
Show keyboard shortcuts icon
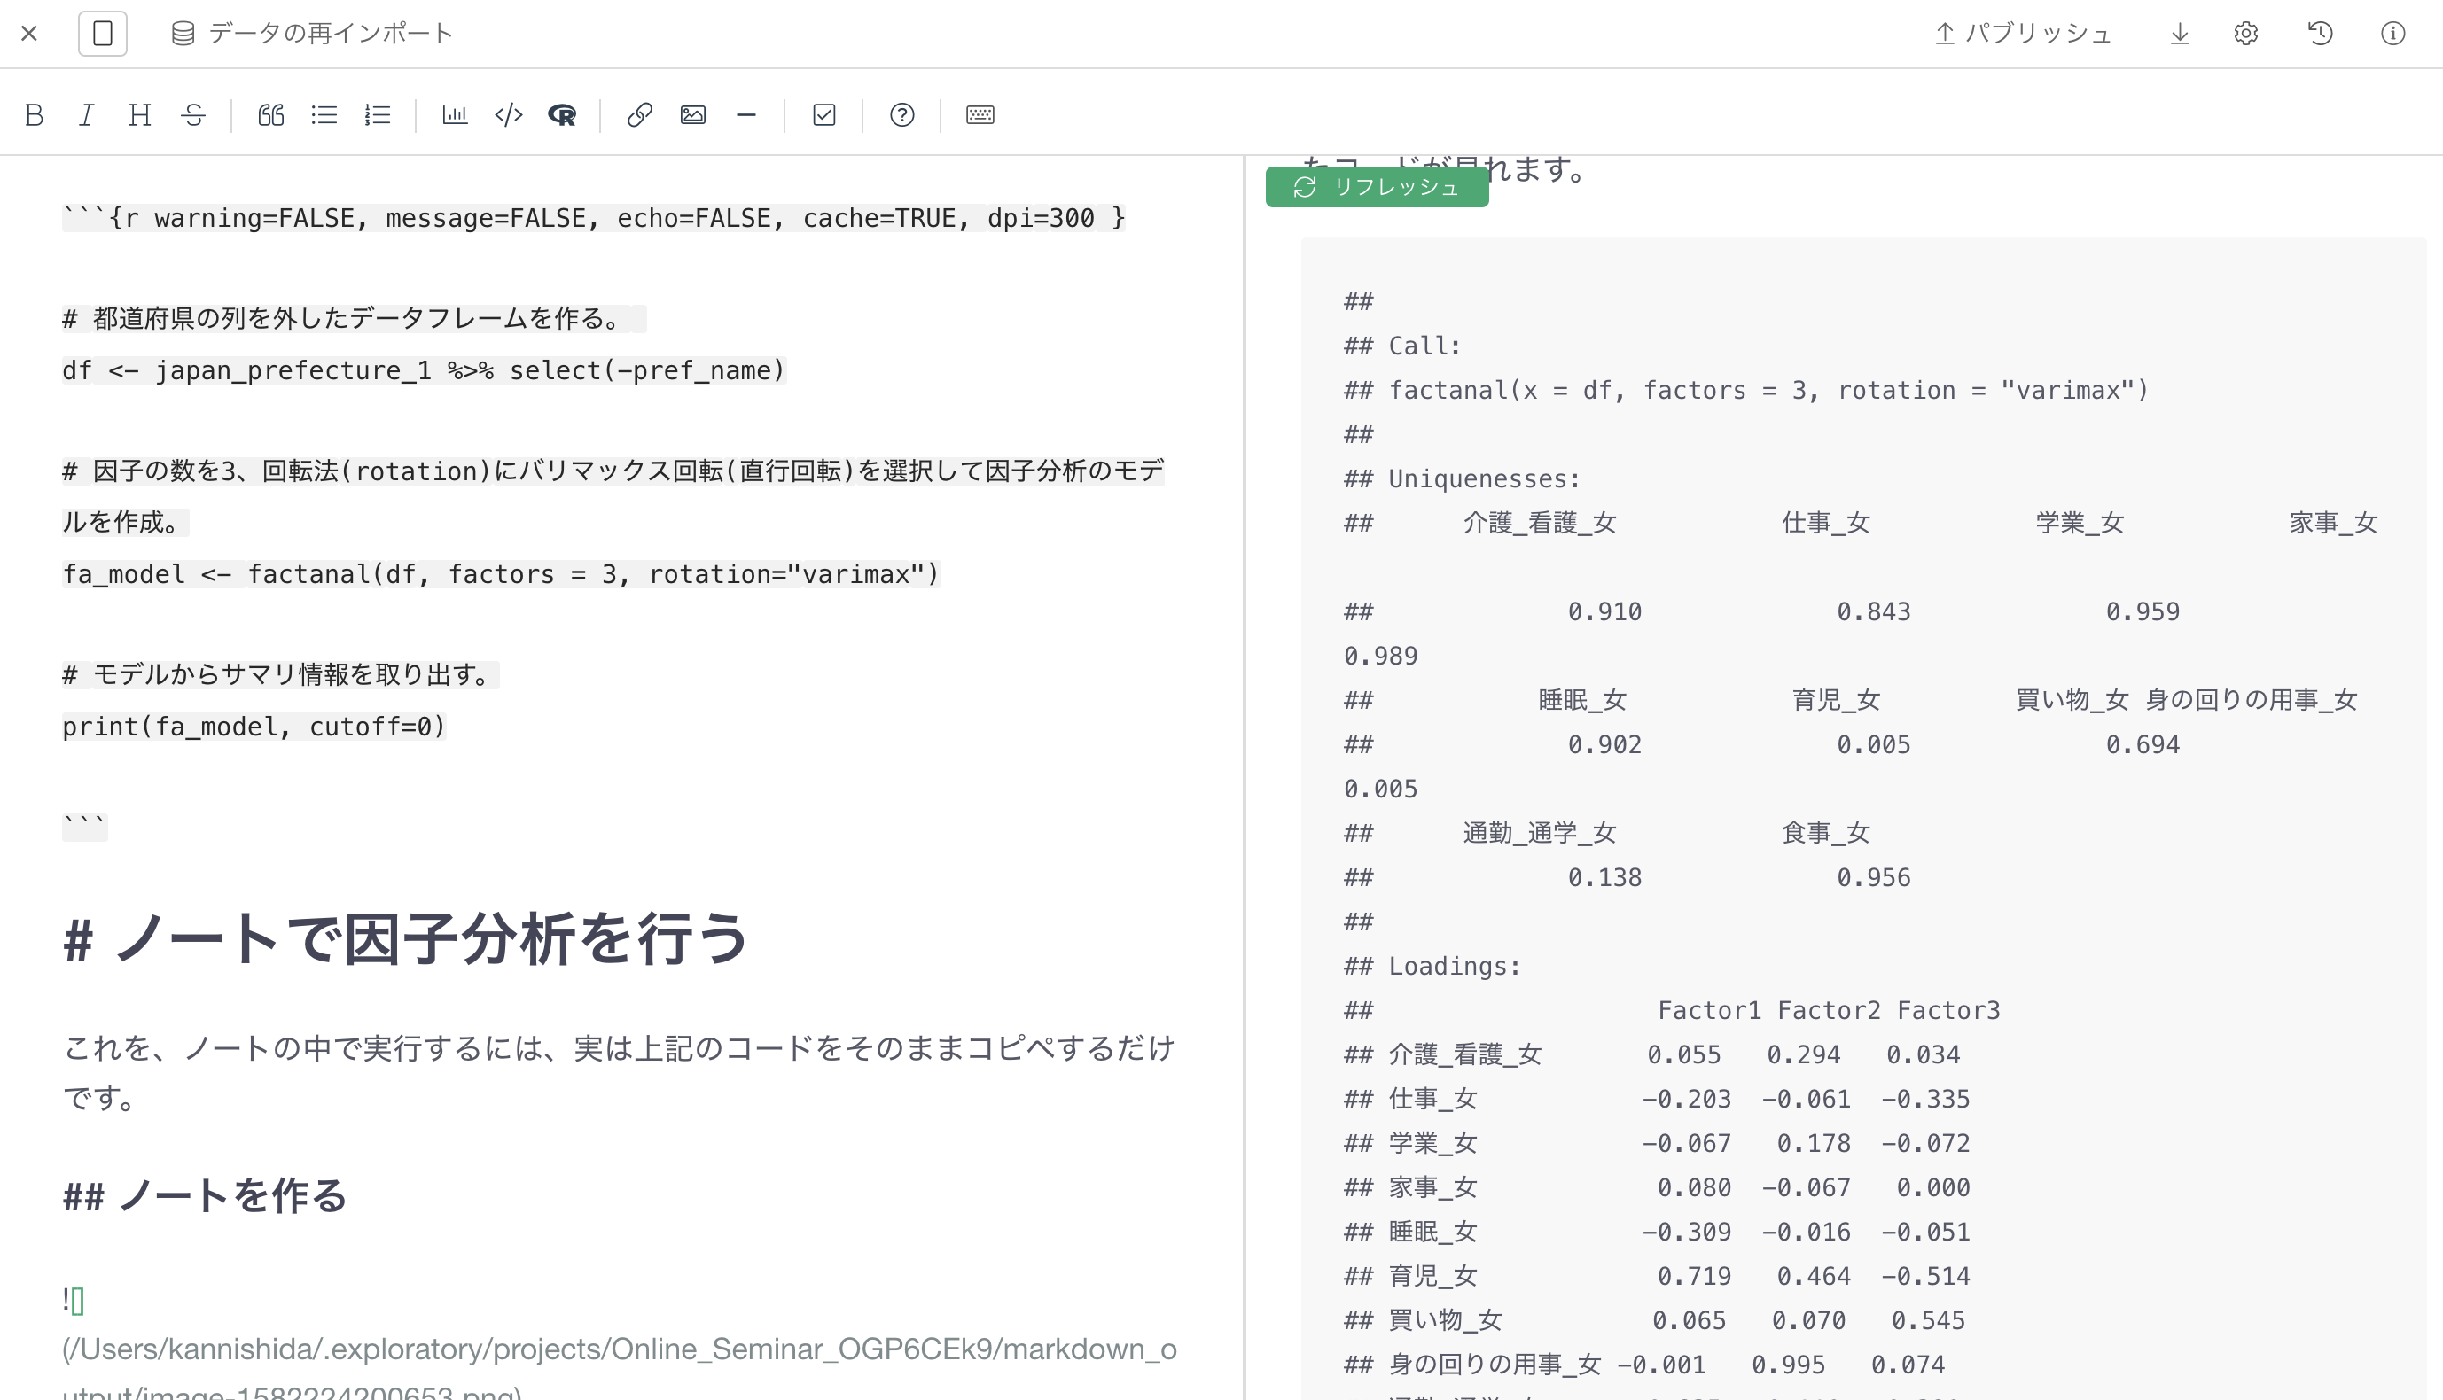coord(980,115)
